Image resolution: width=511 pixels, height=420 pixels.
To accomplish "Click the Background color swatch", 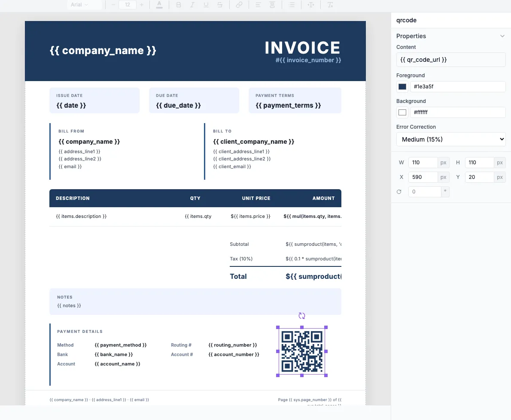I will pos(402,112).
